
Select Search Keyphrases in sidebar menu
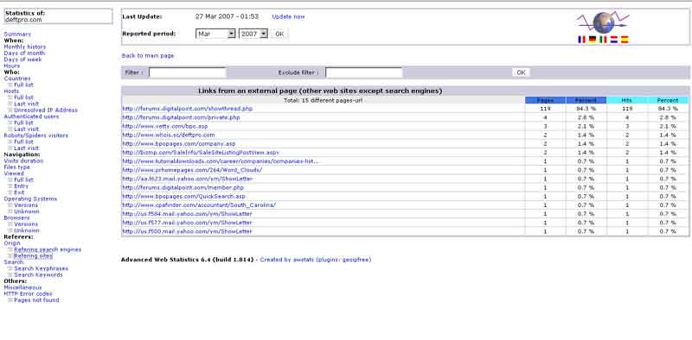(x=41, y=268)
